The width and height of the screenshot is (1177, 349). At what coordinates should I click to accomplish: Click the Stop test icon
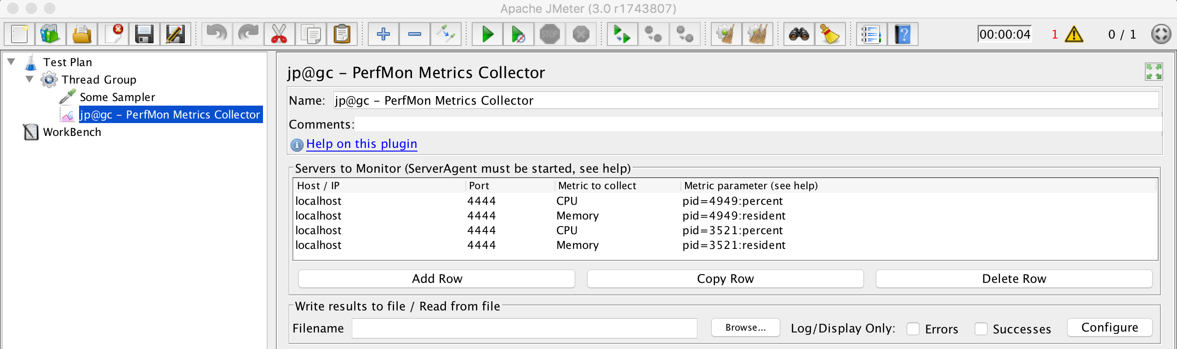tap(550, 34)
